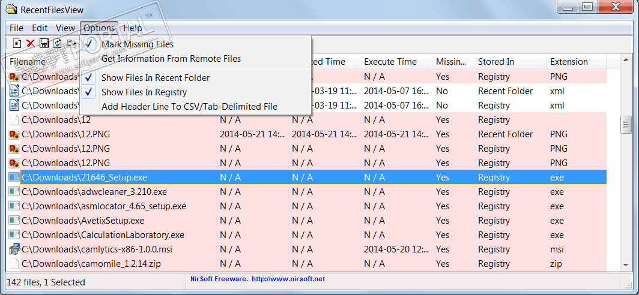Sort by the Extension column header

coord(569,62)
